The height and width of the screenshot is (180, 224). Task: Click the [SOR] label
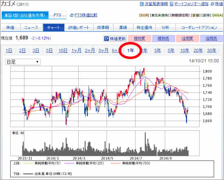(x=144, y=15)
